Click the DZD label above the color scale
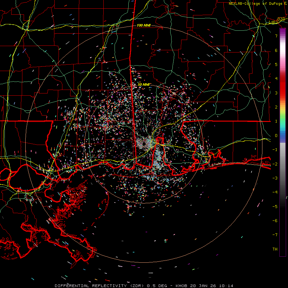 tap(281, 19)
